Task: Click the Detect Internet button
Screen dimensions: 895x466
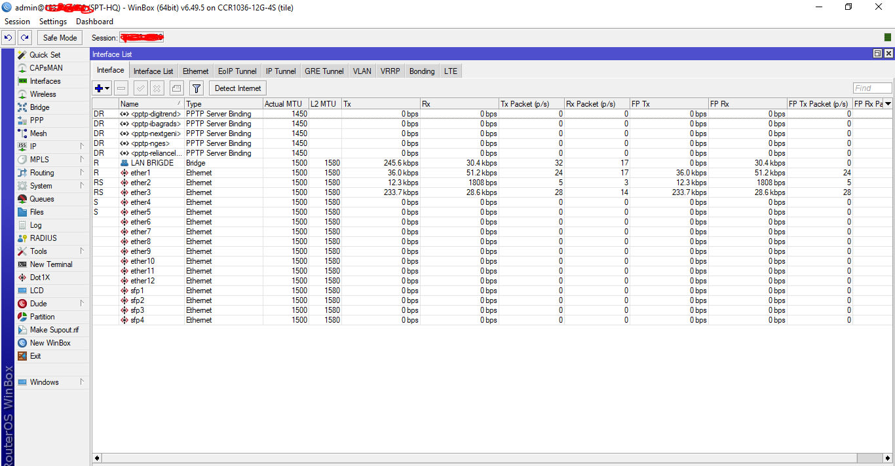Action: [x=238, y=88]
